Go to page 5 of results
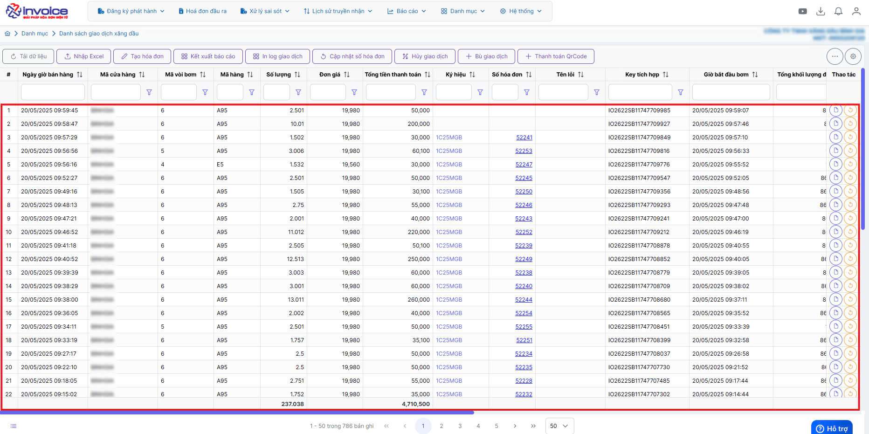 [x=497, y=426]
